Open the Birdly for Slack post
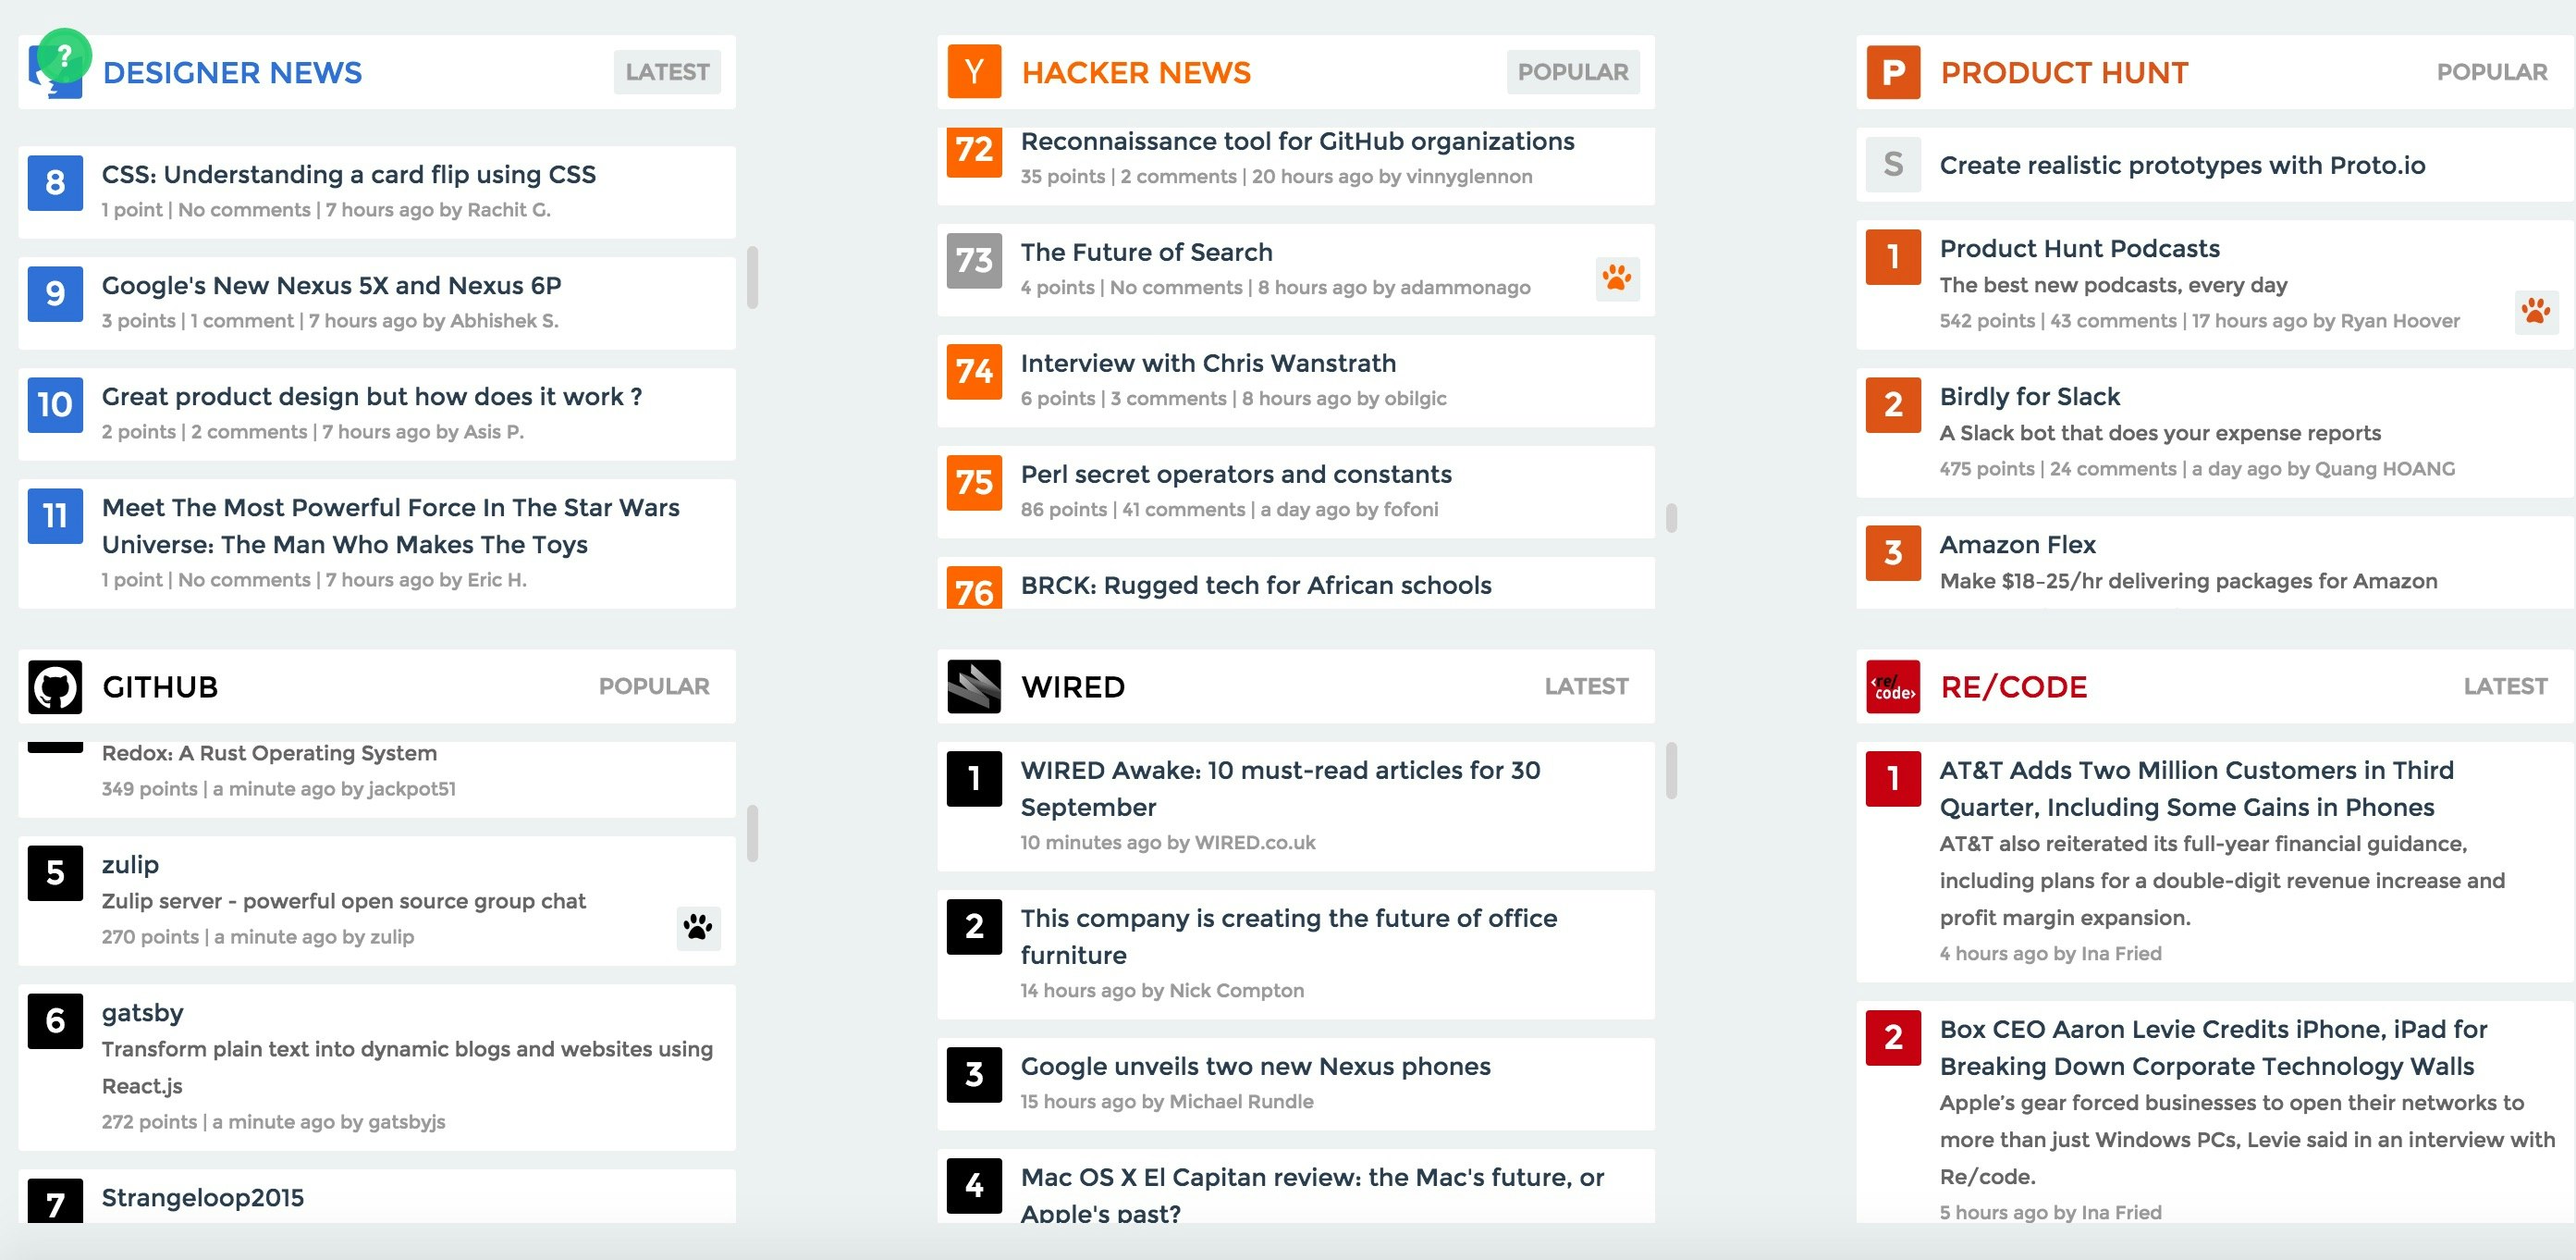The height and width of the screenshot is (1260, 2576). (2029, 397)
